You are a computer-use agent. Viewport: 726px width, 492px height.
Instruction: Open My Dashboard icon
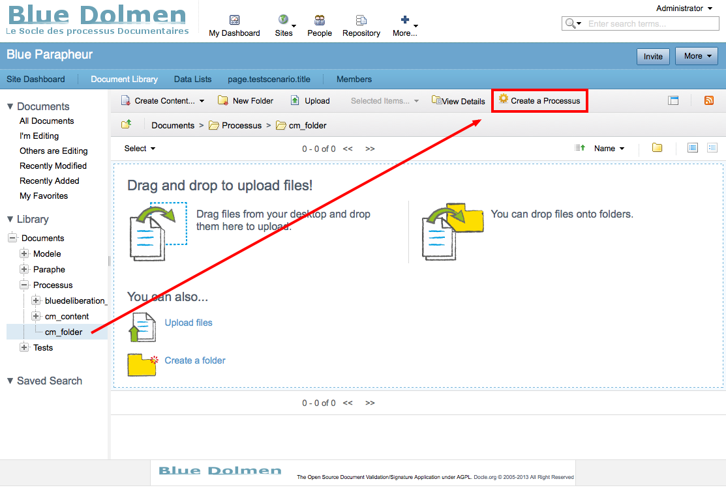coord(234,20)
